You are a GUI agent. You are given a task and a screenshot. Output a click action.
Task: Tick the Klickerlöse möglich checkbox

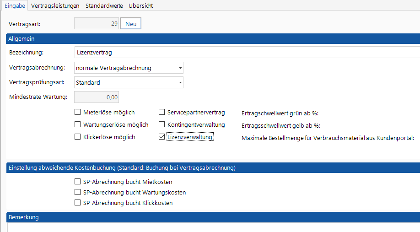(77, 137)
